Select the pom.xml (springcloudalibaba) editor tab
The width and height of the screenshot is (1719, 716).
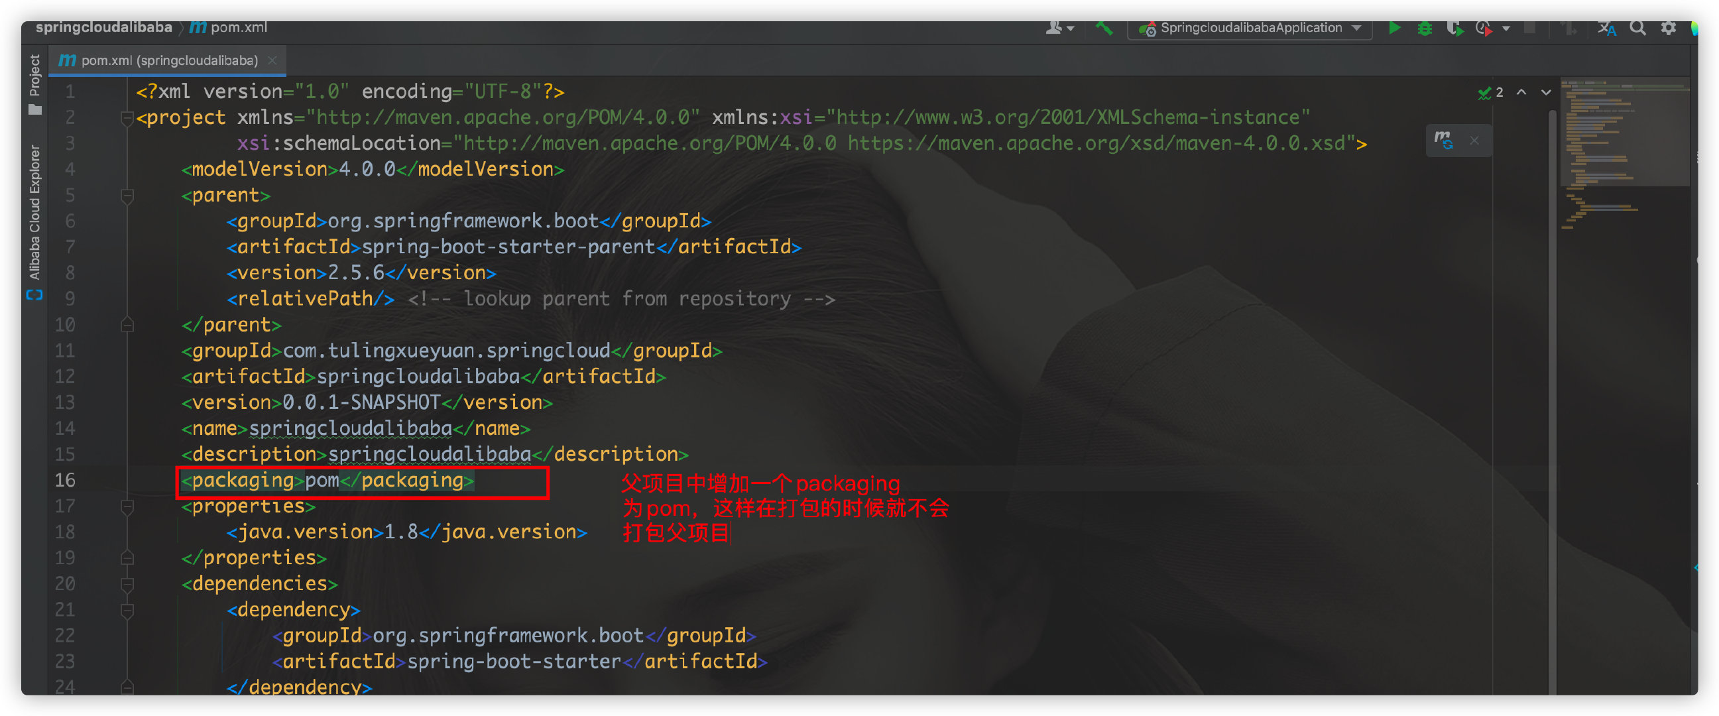(168, 61)
